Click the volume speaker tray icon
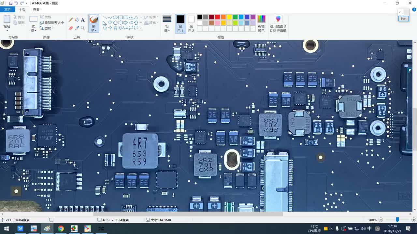 tap(363, 229)
